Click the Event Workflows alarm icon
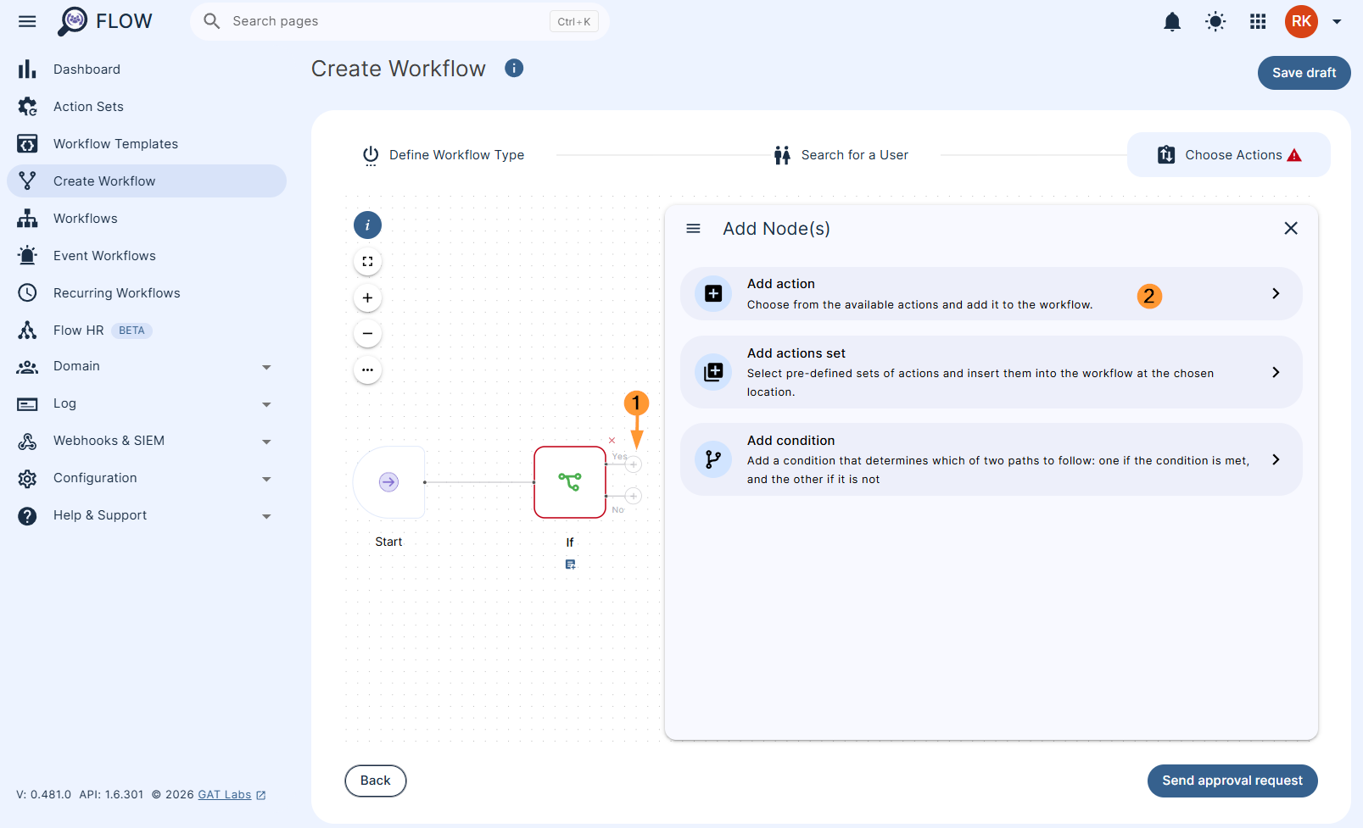Viewport: 1363px width, 828px height. [27, 256]
